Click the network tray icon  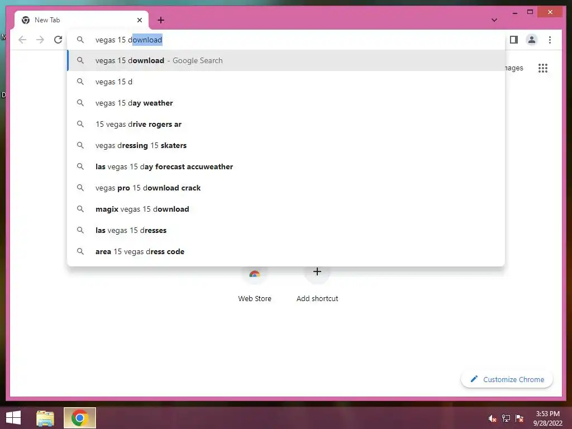click(x=506, y=418)
